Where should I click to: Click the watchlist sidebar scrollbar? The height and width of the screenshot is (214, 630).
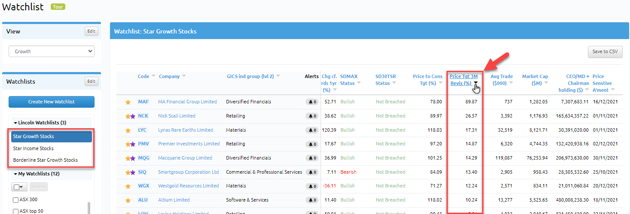click(89, 208)
